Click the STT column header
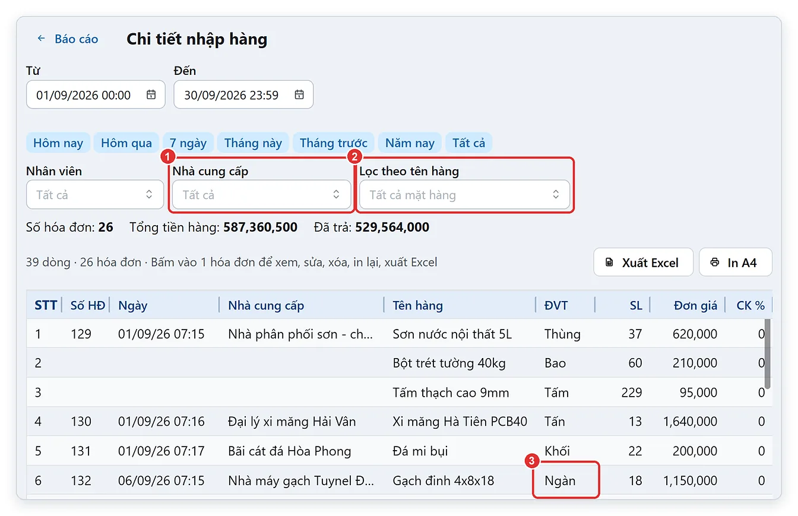The width and height of the screenshot is (798, 516). click(46, 306)
